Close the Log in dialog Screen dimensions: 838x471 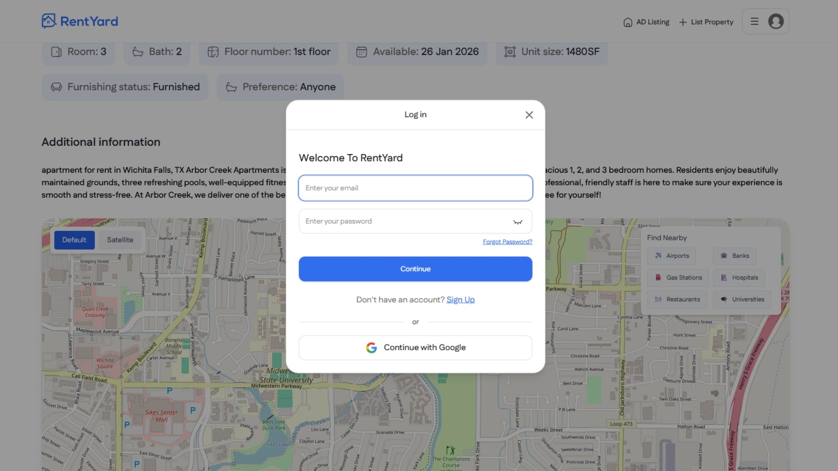click(529, 115)
